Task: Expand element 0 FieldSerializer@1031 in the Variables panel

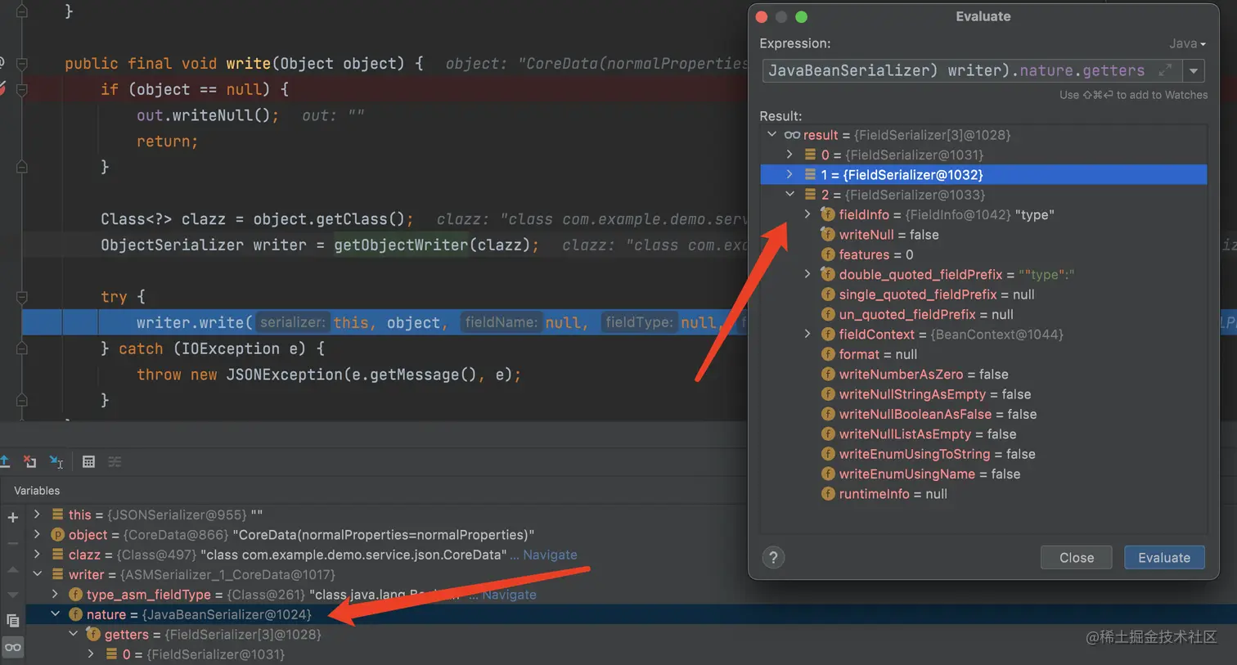Action: [91, 654]
